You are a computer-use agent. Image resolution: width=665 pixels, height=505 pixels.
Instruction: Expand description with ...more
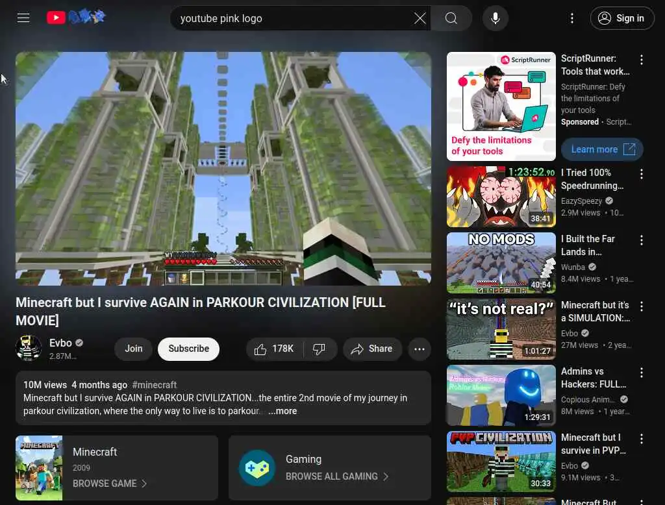click(x=282, y=411)
